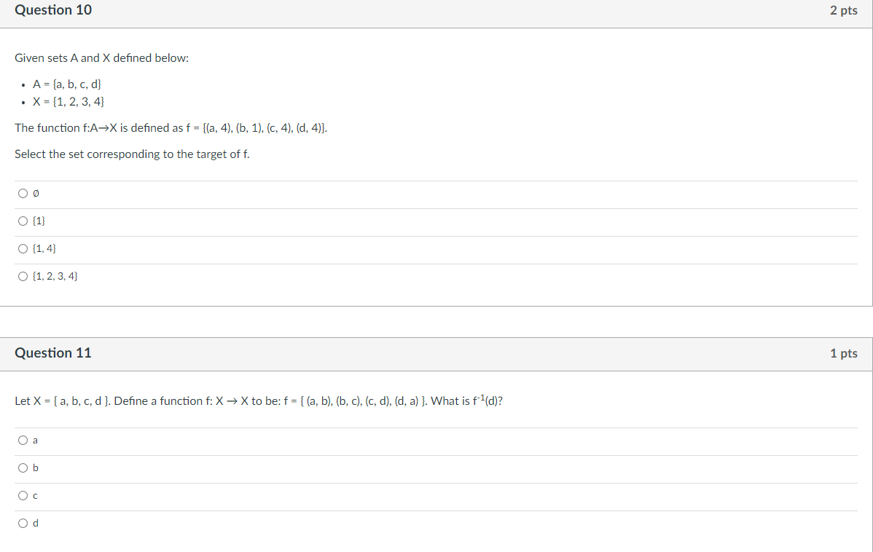Viewport: 873px width, 552px height.
Task: Select the {1} answer choice
Action: click(x=23, y=221)
